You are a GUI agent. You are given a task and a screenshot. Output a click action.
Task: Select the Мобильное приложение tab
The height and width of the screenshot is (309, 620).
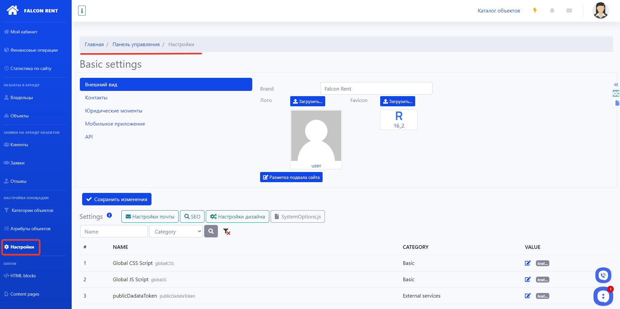(x=115, y=124)
